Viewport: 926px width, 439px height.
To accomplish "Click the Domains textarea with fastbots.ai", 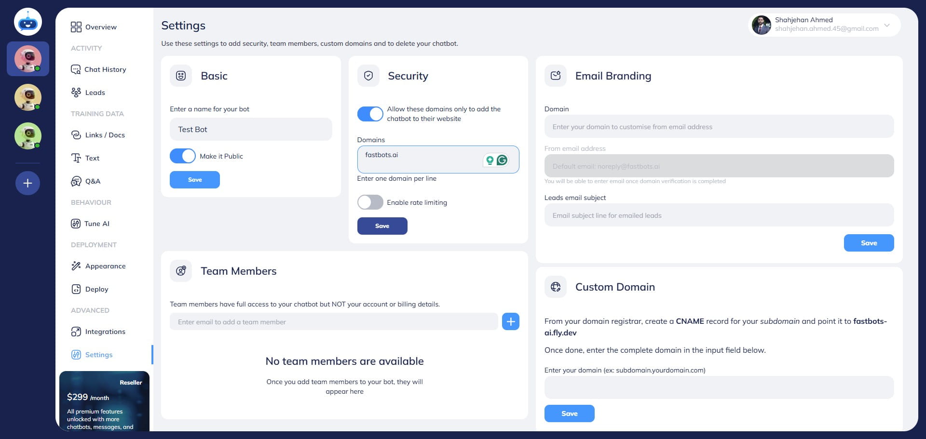I will click(x=438, y=160).
